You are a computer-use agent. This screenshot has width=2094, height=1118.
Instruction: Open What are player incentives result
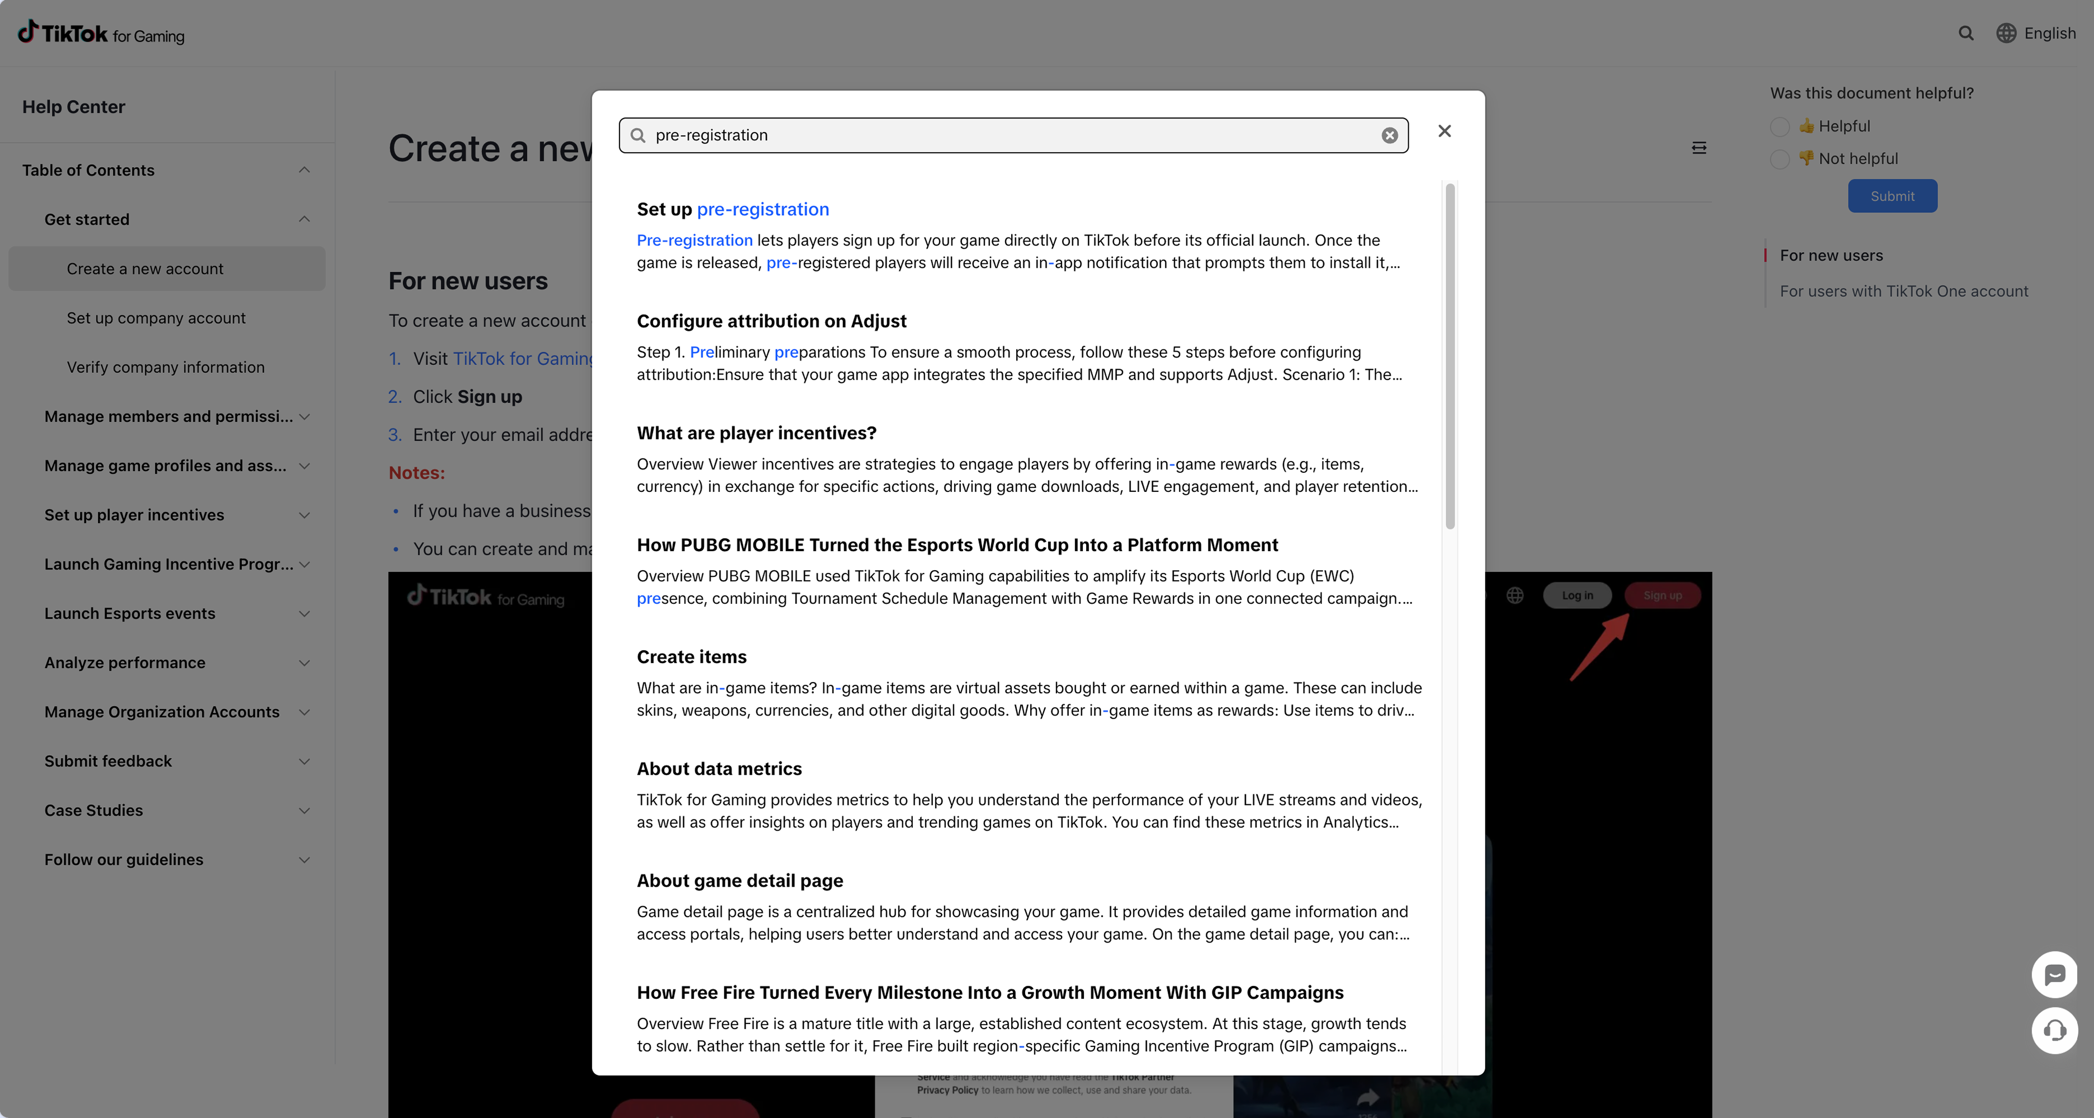757,433
